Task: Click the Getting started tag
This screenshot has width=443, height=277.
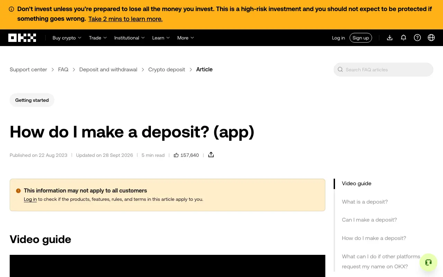Action: pos(32,100)
